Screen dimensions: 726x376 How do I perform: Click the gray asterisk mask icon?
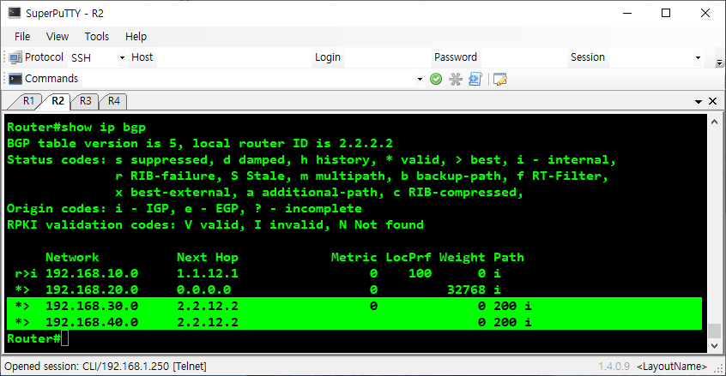[456, 79]
